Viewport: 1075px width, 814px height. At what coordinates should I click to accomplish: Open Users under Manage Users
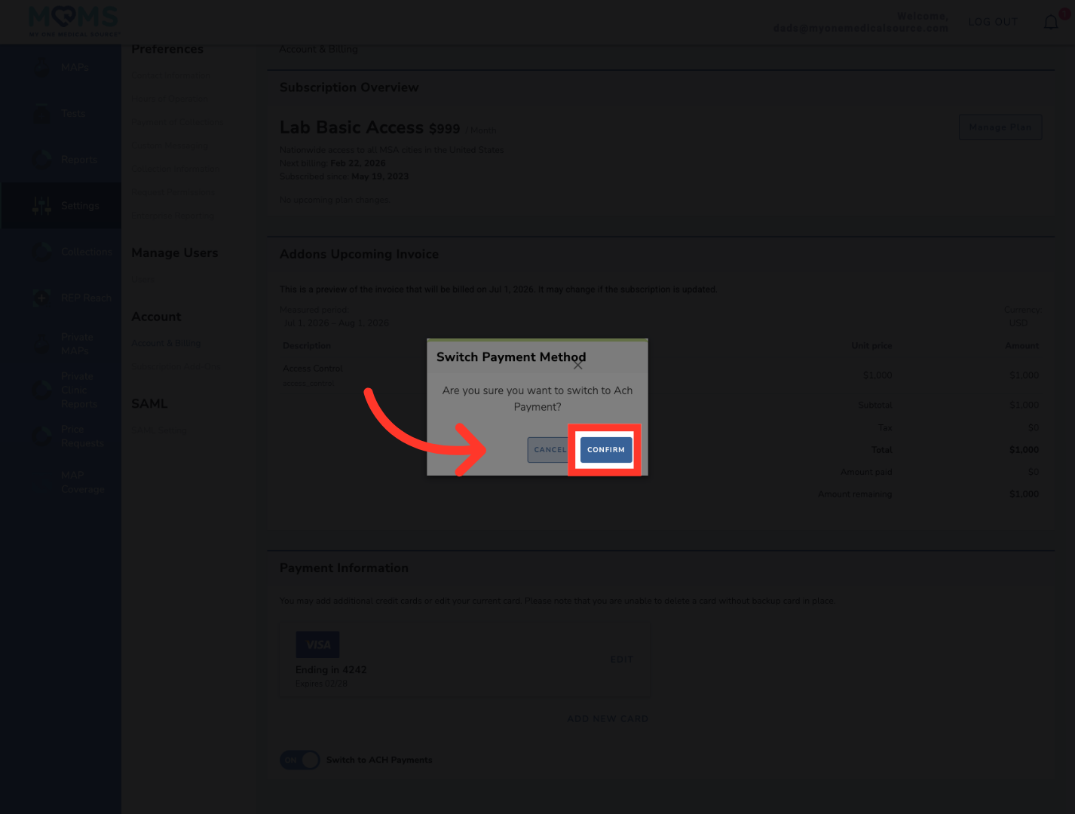click(x=142, y=280)
